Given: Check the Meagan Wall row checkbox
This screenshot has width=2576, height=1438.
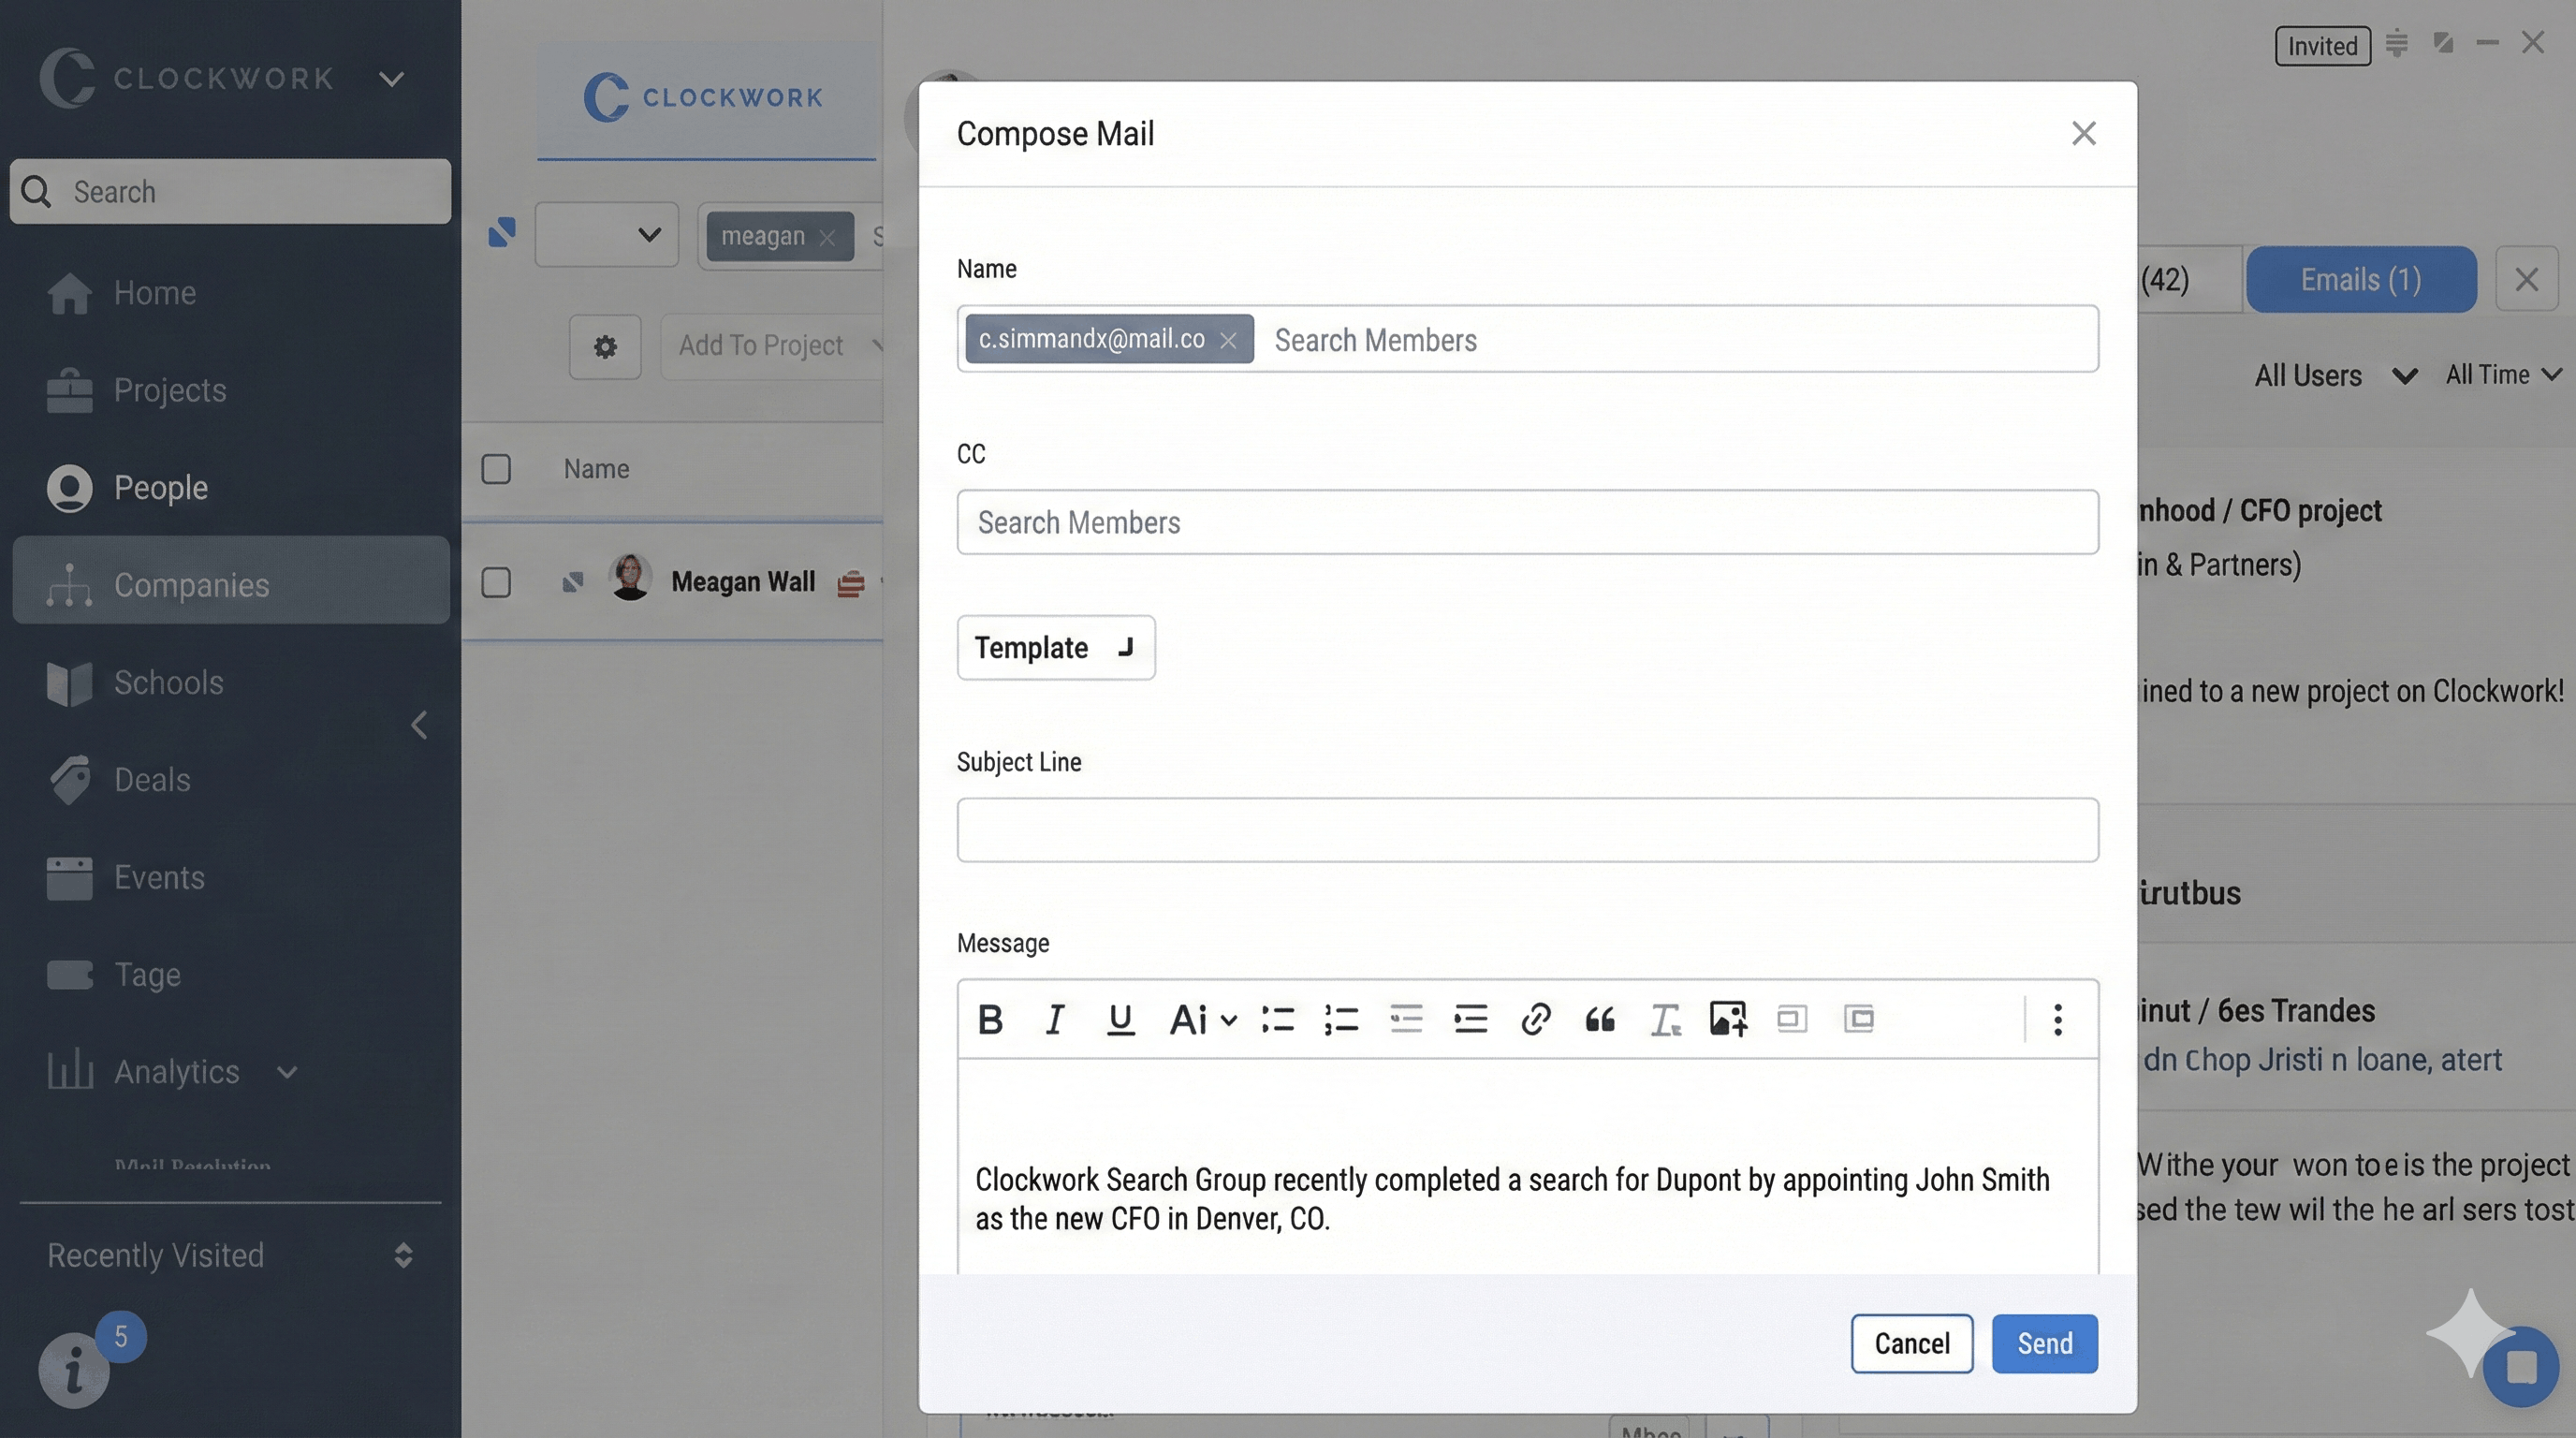Looking at the screenshot, I should pos(496,582).
